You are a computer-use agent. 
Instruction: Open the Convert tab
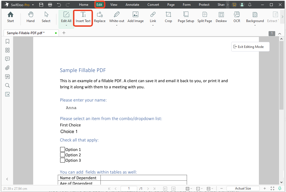click(x=153, y=5)
